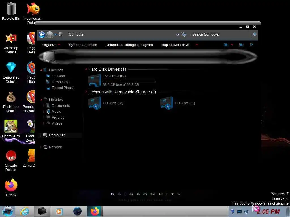290x217 pixels.
Task: Open the Organize menu
Action: point(51,45)
